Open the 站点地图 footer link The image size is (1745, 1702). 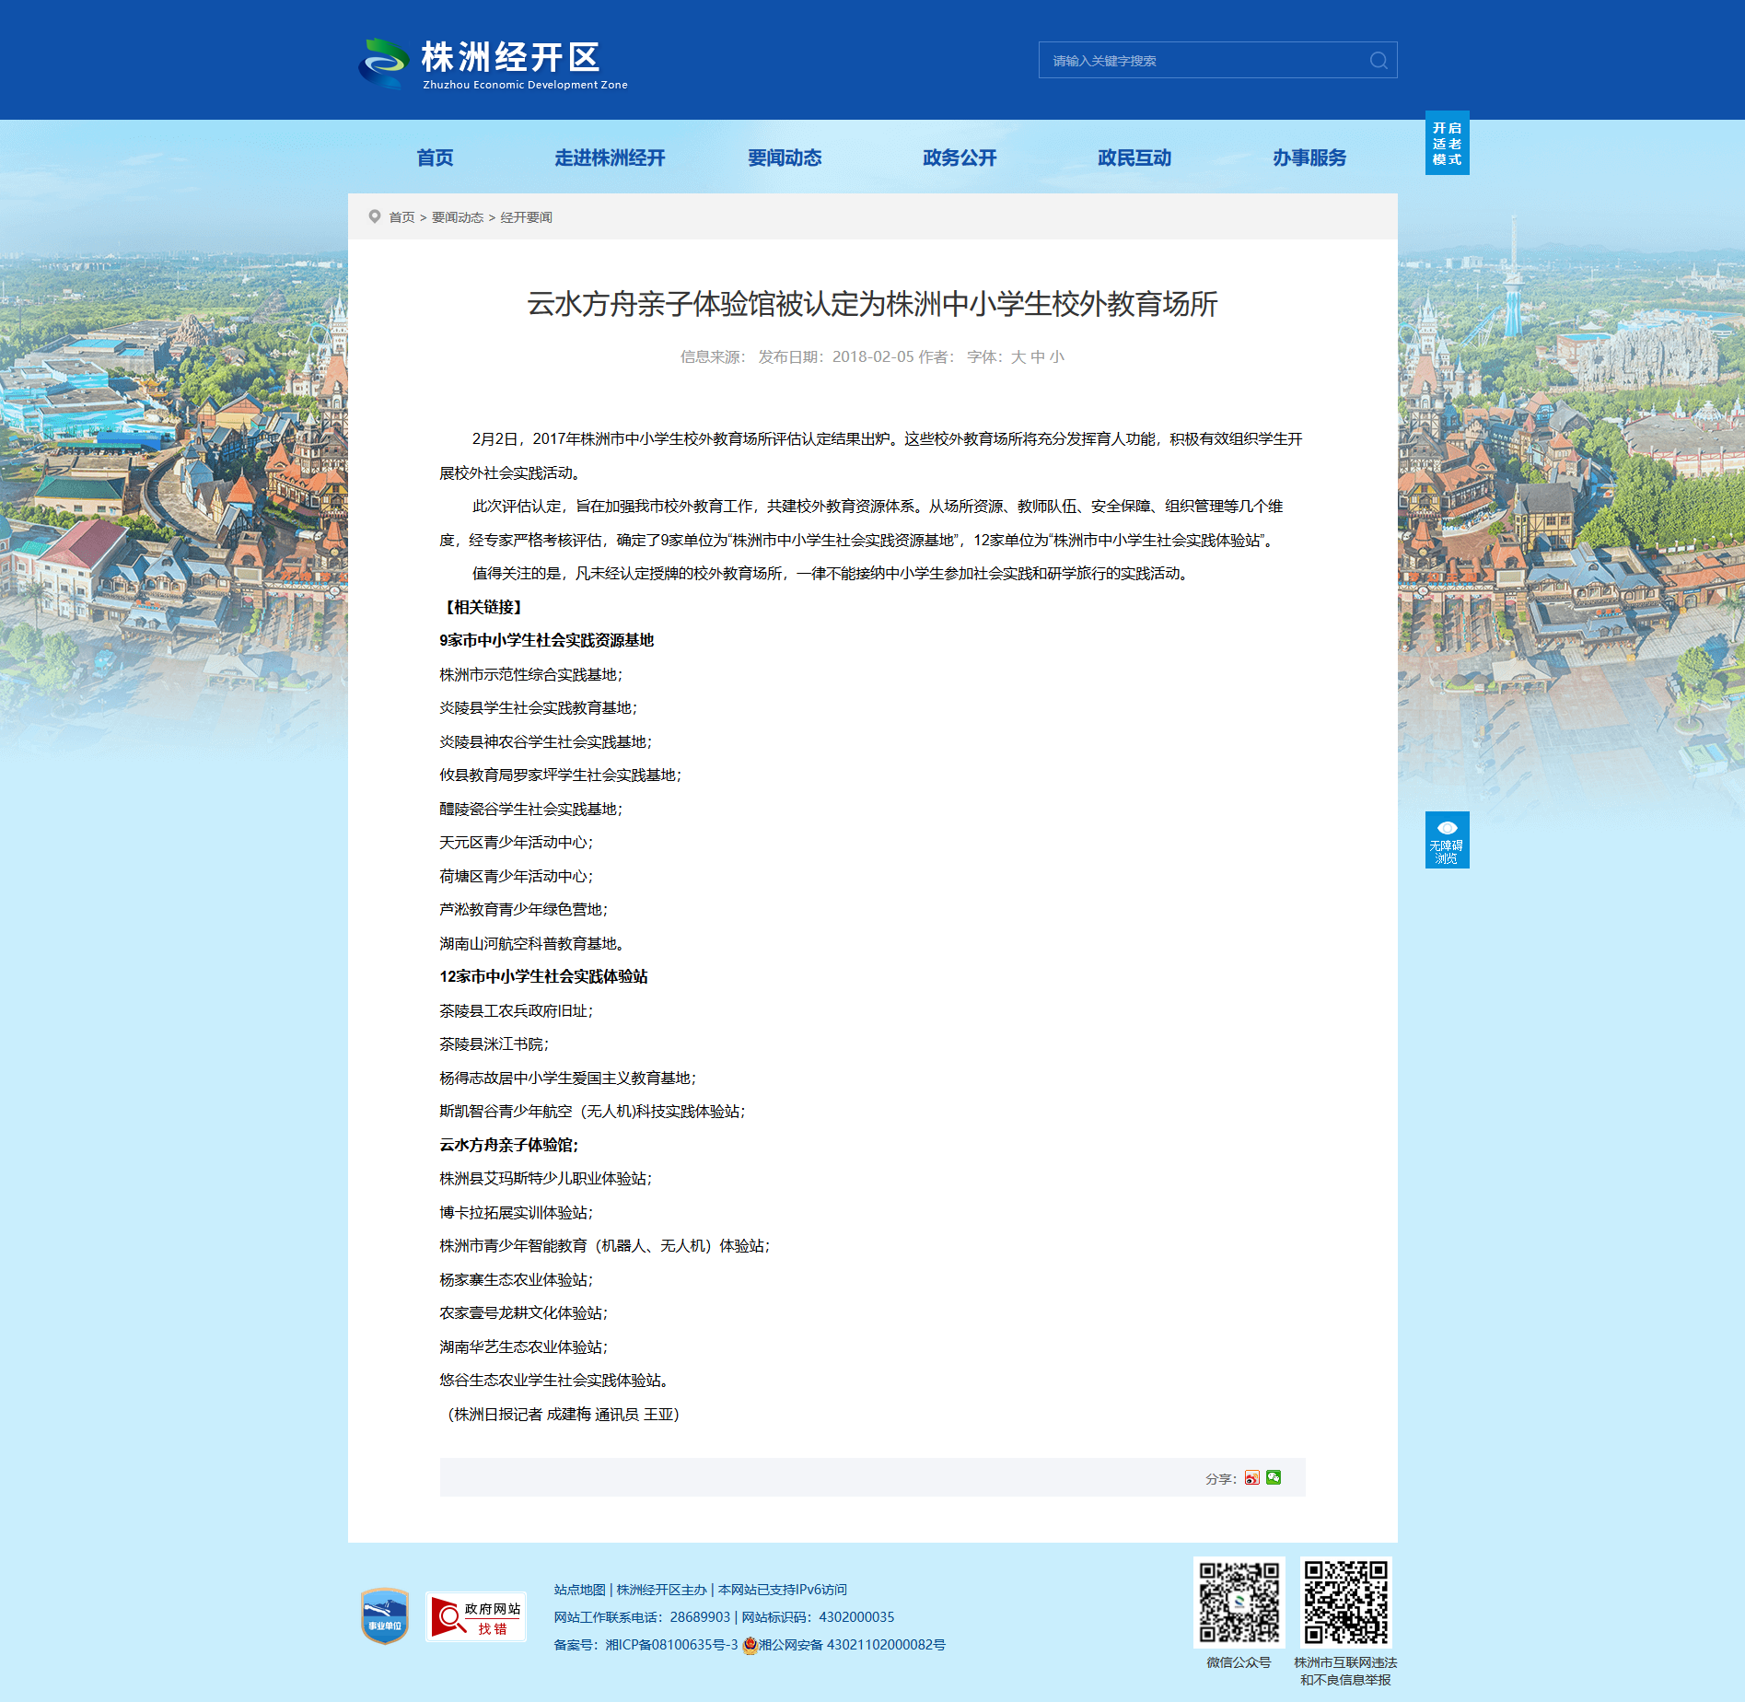pyautogui.click(x=580, y=1590)
